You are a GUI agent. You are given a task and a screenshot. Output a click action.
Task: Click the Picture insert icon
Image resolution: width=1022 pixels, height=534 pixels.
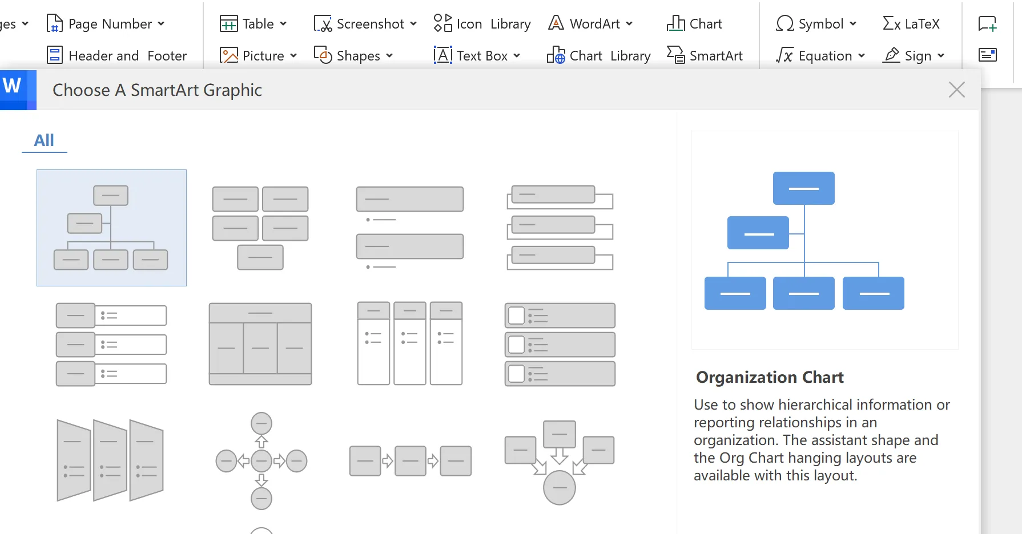click(228, 55)
